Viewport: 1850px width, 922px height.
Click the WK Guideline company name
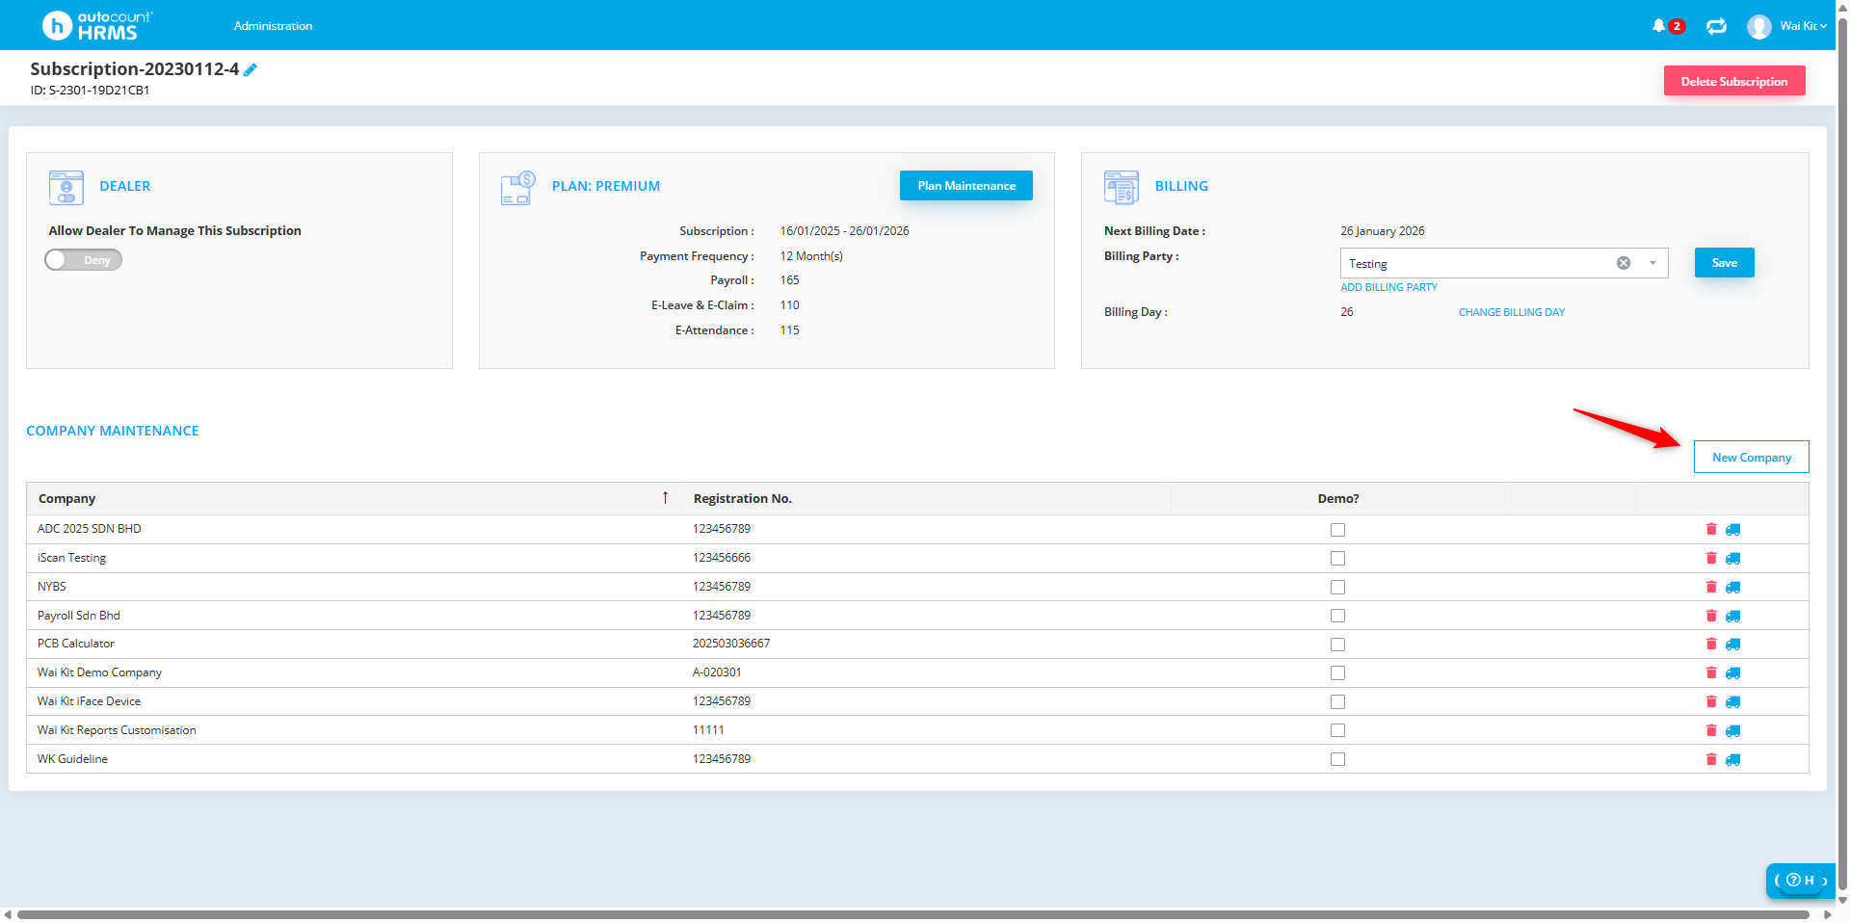[72, 759]
